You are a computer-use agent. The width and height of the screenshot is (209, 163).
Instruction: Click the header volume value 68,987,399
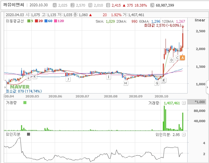tap(165, 5)
